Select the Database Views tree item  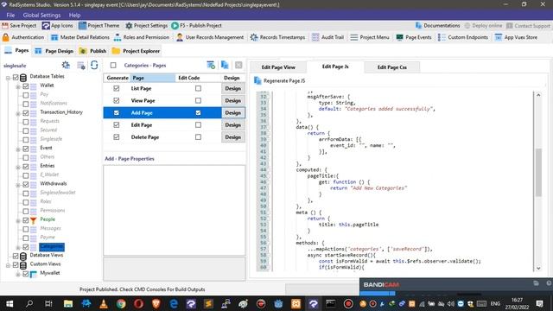pyautogui.click(x=47, y=255)
